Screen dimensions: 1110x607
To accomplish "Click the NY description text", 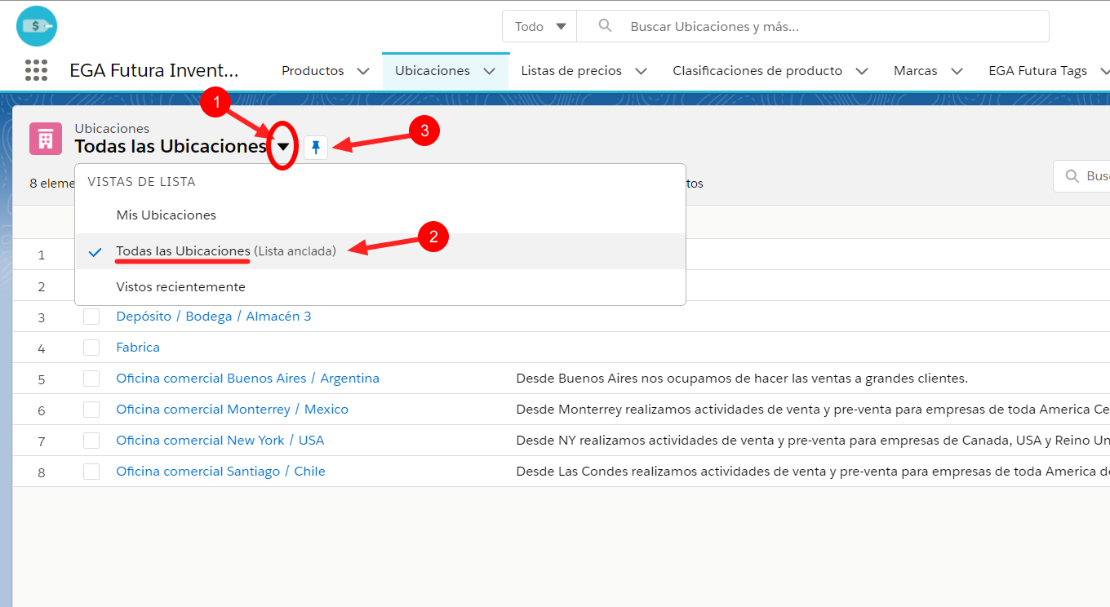I will click(x=813, y=441).
